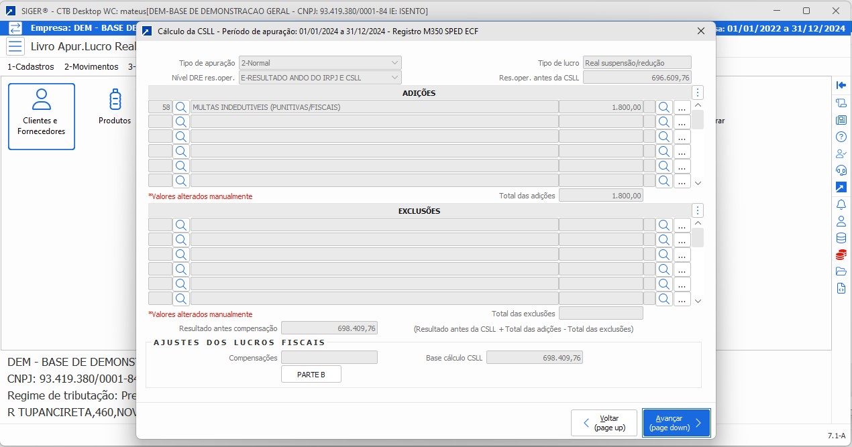
Task: Click code file icon in sidebar
Action: 841,289
